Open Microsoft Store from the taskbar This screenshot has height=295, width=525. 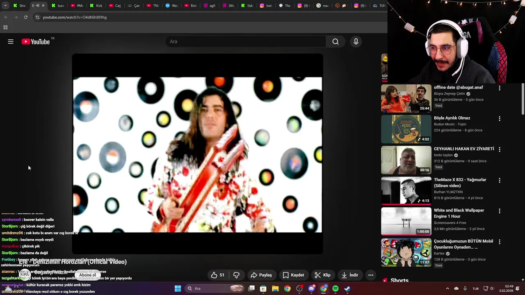[x=263, y=288]
